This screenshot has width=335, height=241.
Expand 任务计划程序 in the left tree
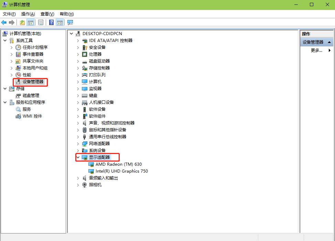pyautogui.click(x=12, y=47)
